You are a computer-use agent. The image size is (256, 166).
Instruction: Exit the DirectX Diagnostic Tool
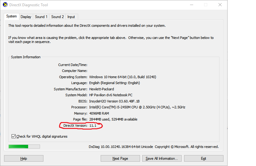203,158
